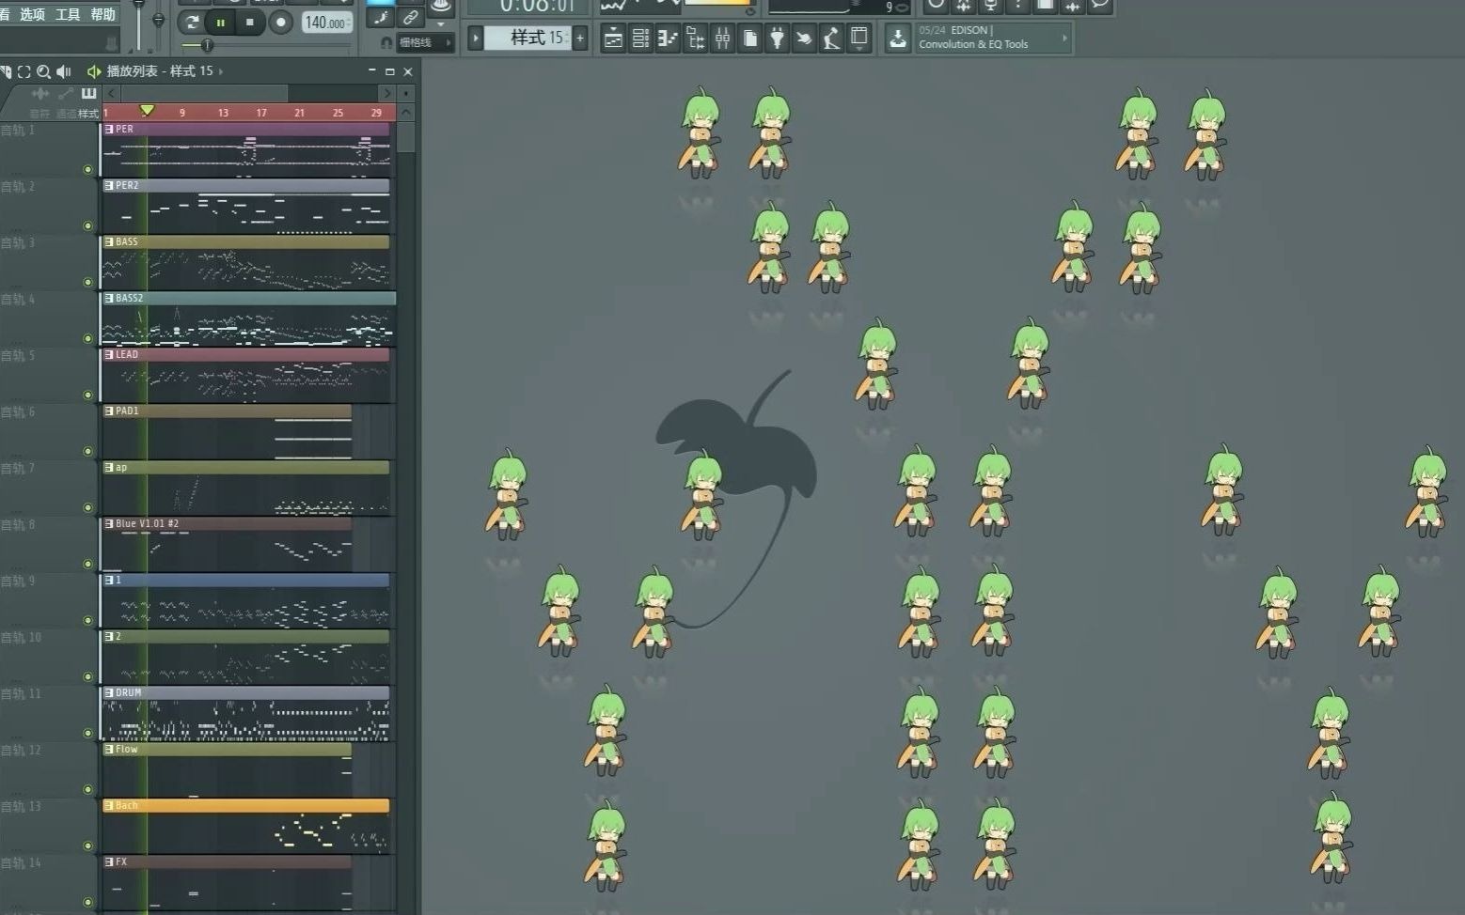The height and width of the screenshot is (915, 1465).
Task: Open the plugin picker plug icon
Action: coord(777,39)
